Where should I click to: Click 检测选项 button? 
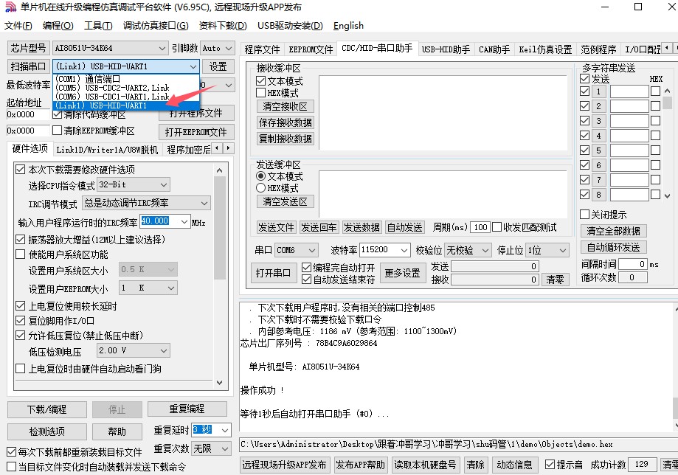click(47, 431)
